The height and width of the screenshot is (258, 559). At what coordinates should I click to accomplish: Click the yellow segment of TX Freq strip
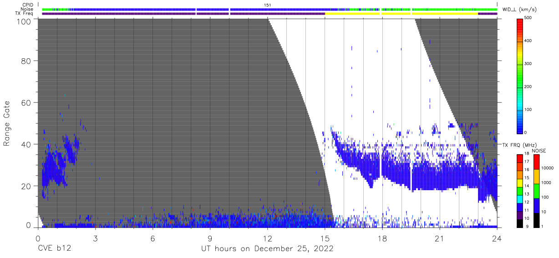[401, 14]
